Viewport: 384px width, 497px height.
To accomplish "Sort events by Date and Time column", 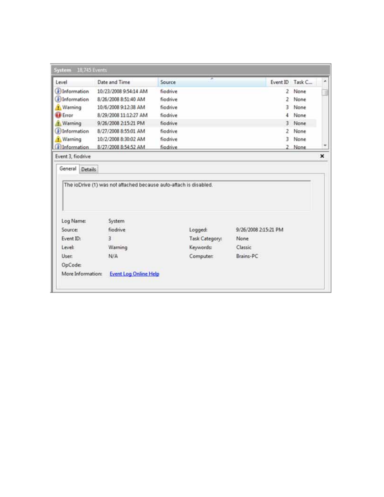I will [x=126, y=82].
